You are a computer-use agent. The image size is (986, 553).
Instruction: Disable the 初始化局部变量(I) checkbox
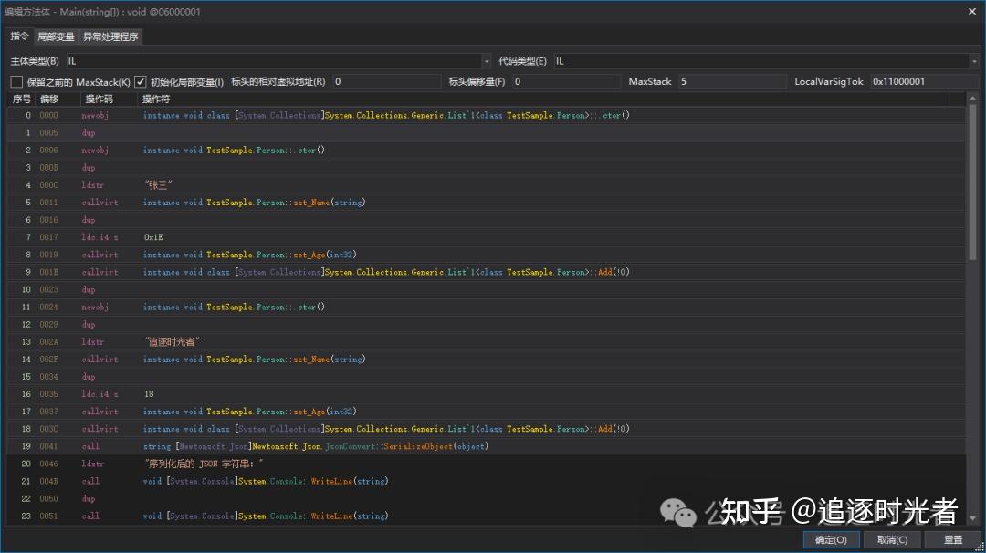coord(140,81)
